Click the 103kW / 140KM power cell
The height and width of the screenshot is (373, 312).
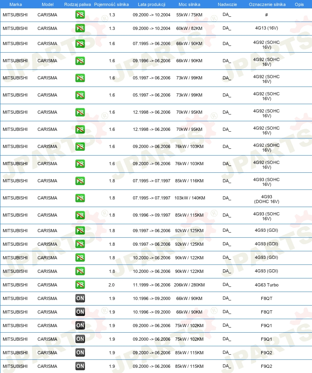[190, 198]
